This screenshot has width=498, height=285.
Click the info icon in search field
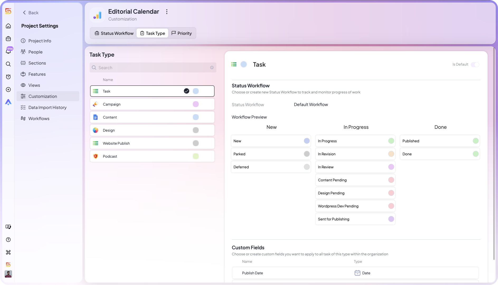212,68
